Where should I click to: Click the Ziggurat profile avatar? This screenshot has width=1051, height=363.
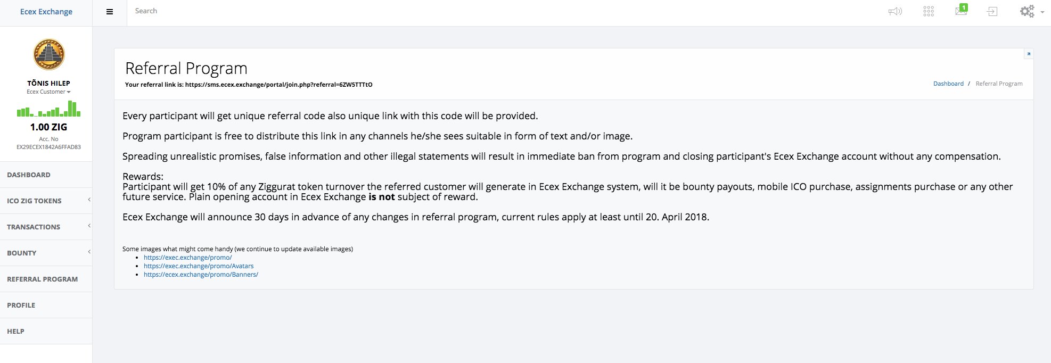tap(49, 54)
